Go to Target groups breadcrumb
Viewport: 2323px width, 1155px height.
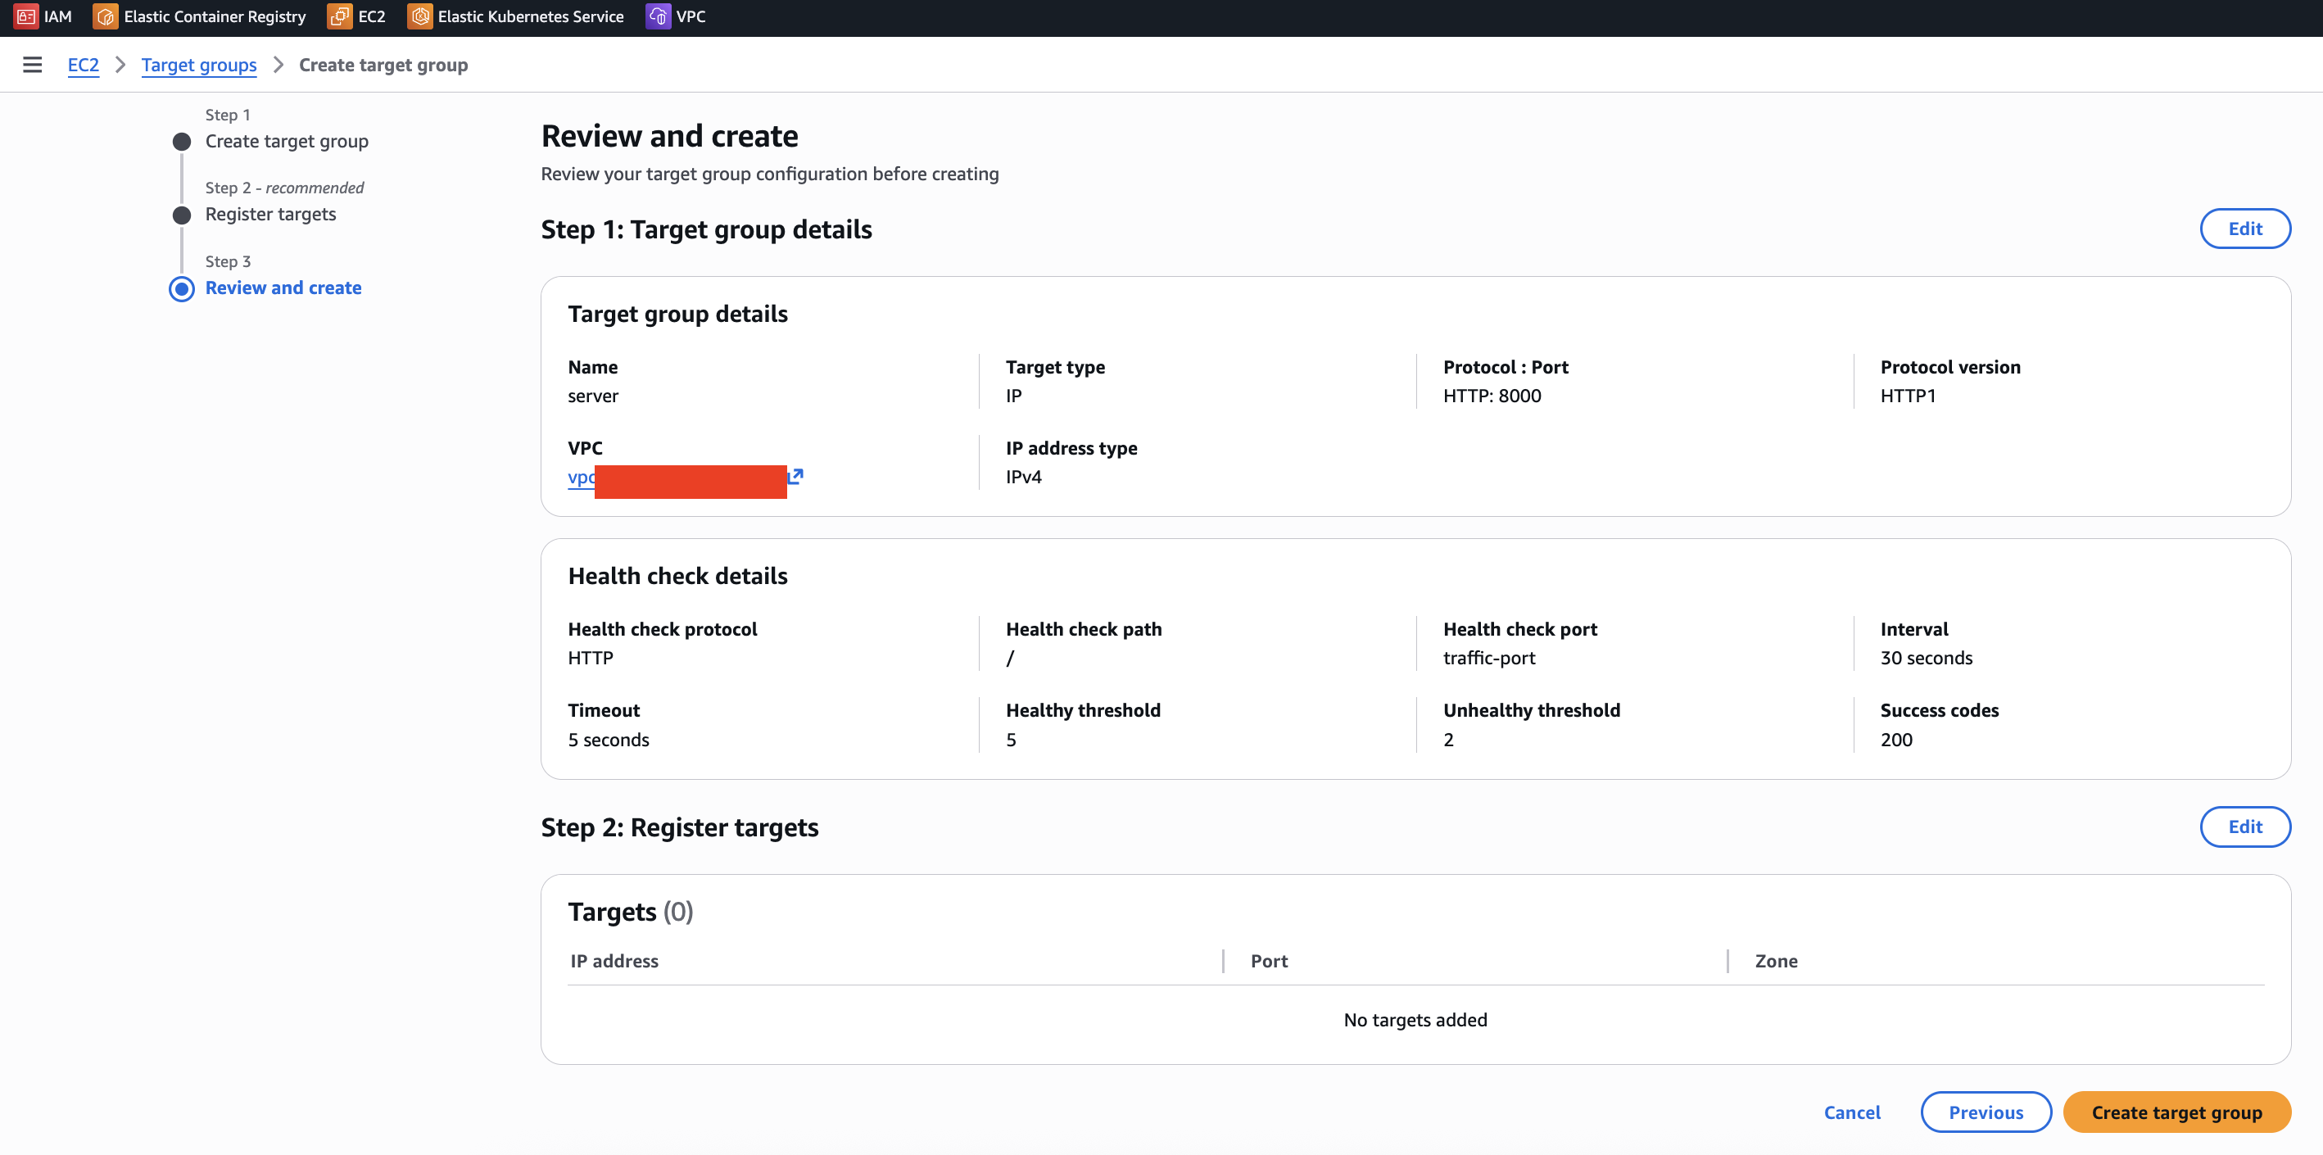click(x=198, y=65)
